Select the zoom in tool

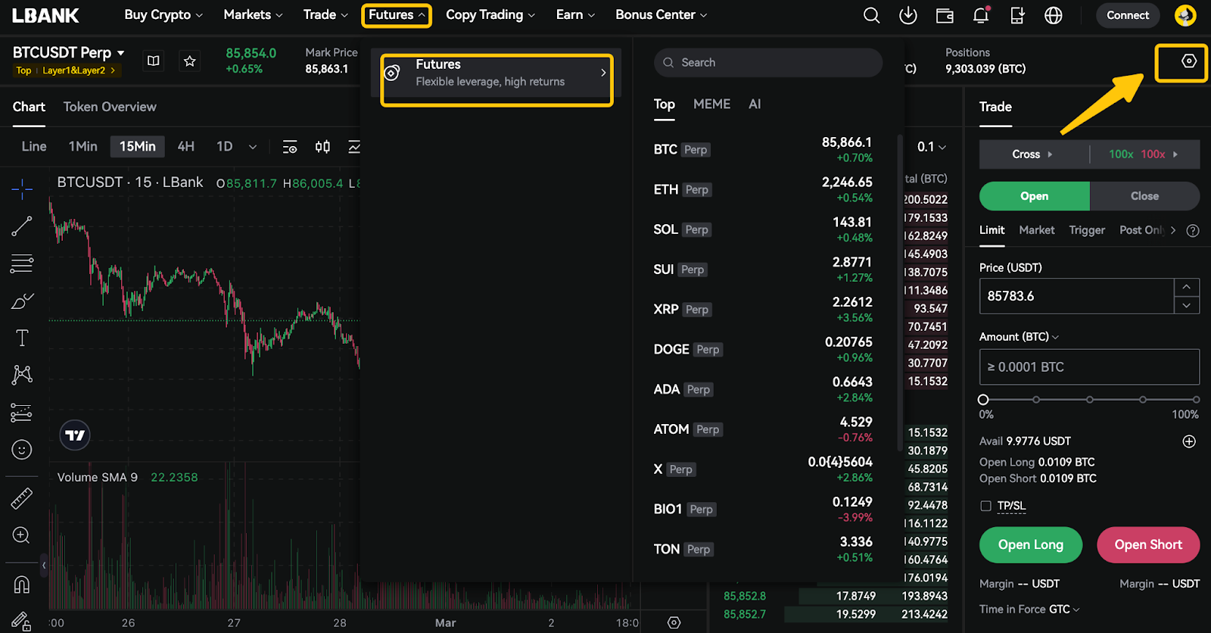point(22,535)
